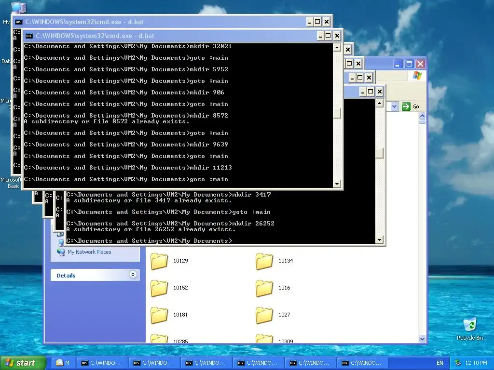Select the folder icon named 1016
The image size is (494, 370).
coord(264,288)
